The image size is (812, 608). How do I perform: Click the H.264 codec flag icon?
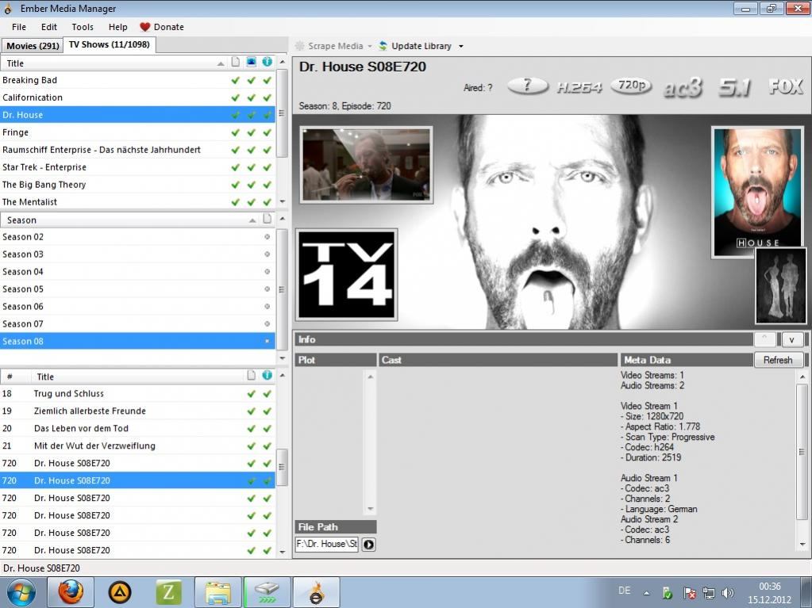click(x=579, y=87)
